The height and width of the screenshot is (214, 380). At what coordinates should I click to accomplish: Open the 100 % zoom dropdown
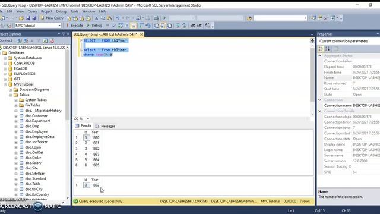click(88, 119)
